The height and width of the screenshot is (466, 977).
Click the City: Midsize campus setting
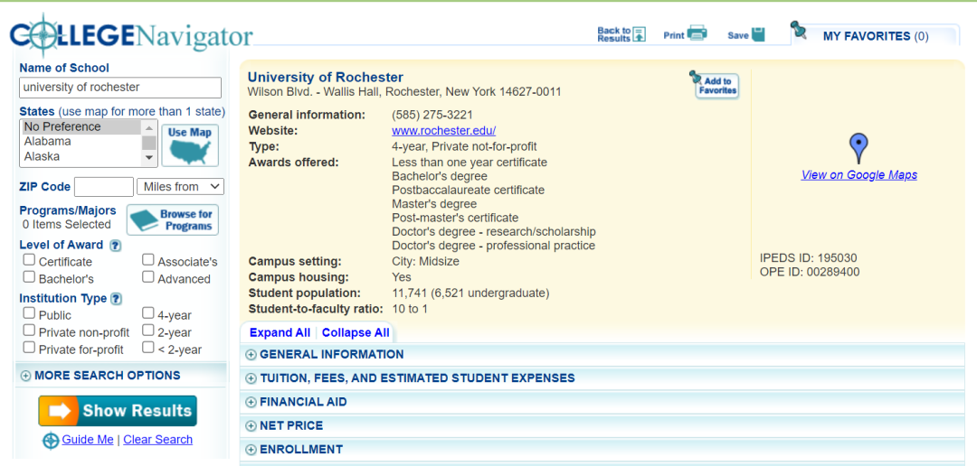coord(425,262)
